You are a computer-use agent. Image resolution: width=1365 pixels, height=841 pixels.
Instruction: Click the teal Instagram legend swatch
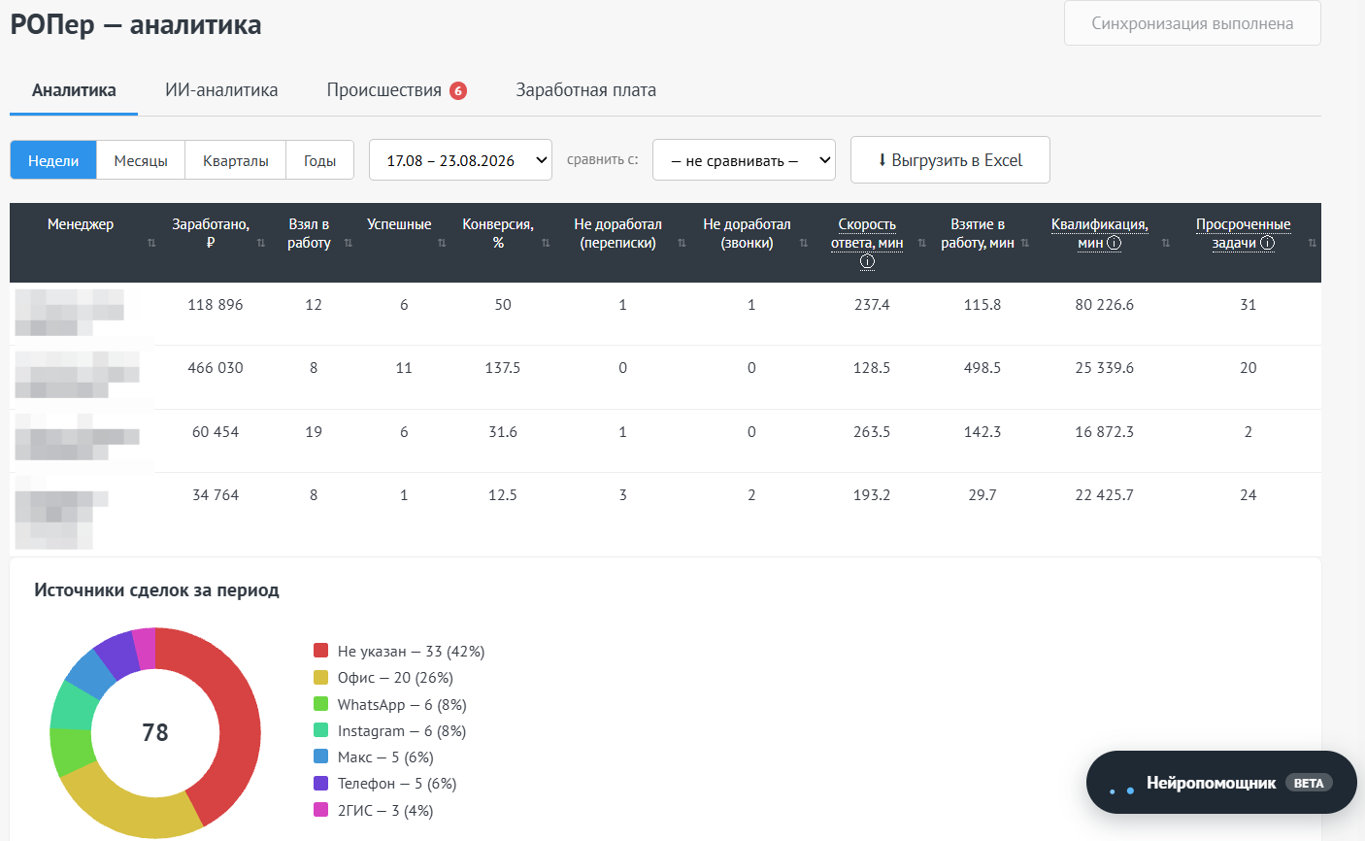[321, 730]
